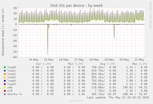Click ubuntu-lv min write value 1.81
Screen dimensions: 153x104
point(82,94)
